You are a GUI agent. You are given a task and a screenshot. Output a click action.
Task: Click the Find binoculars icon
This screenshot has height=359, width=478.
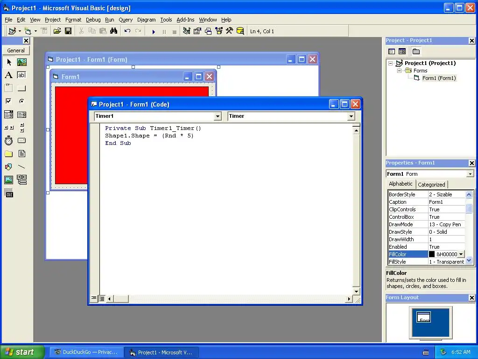114,31
